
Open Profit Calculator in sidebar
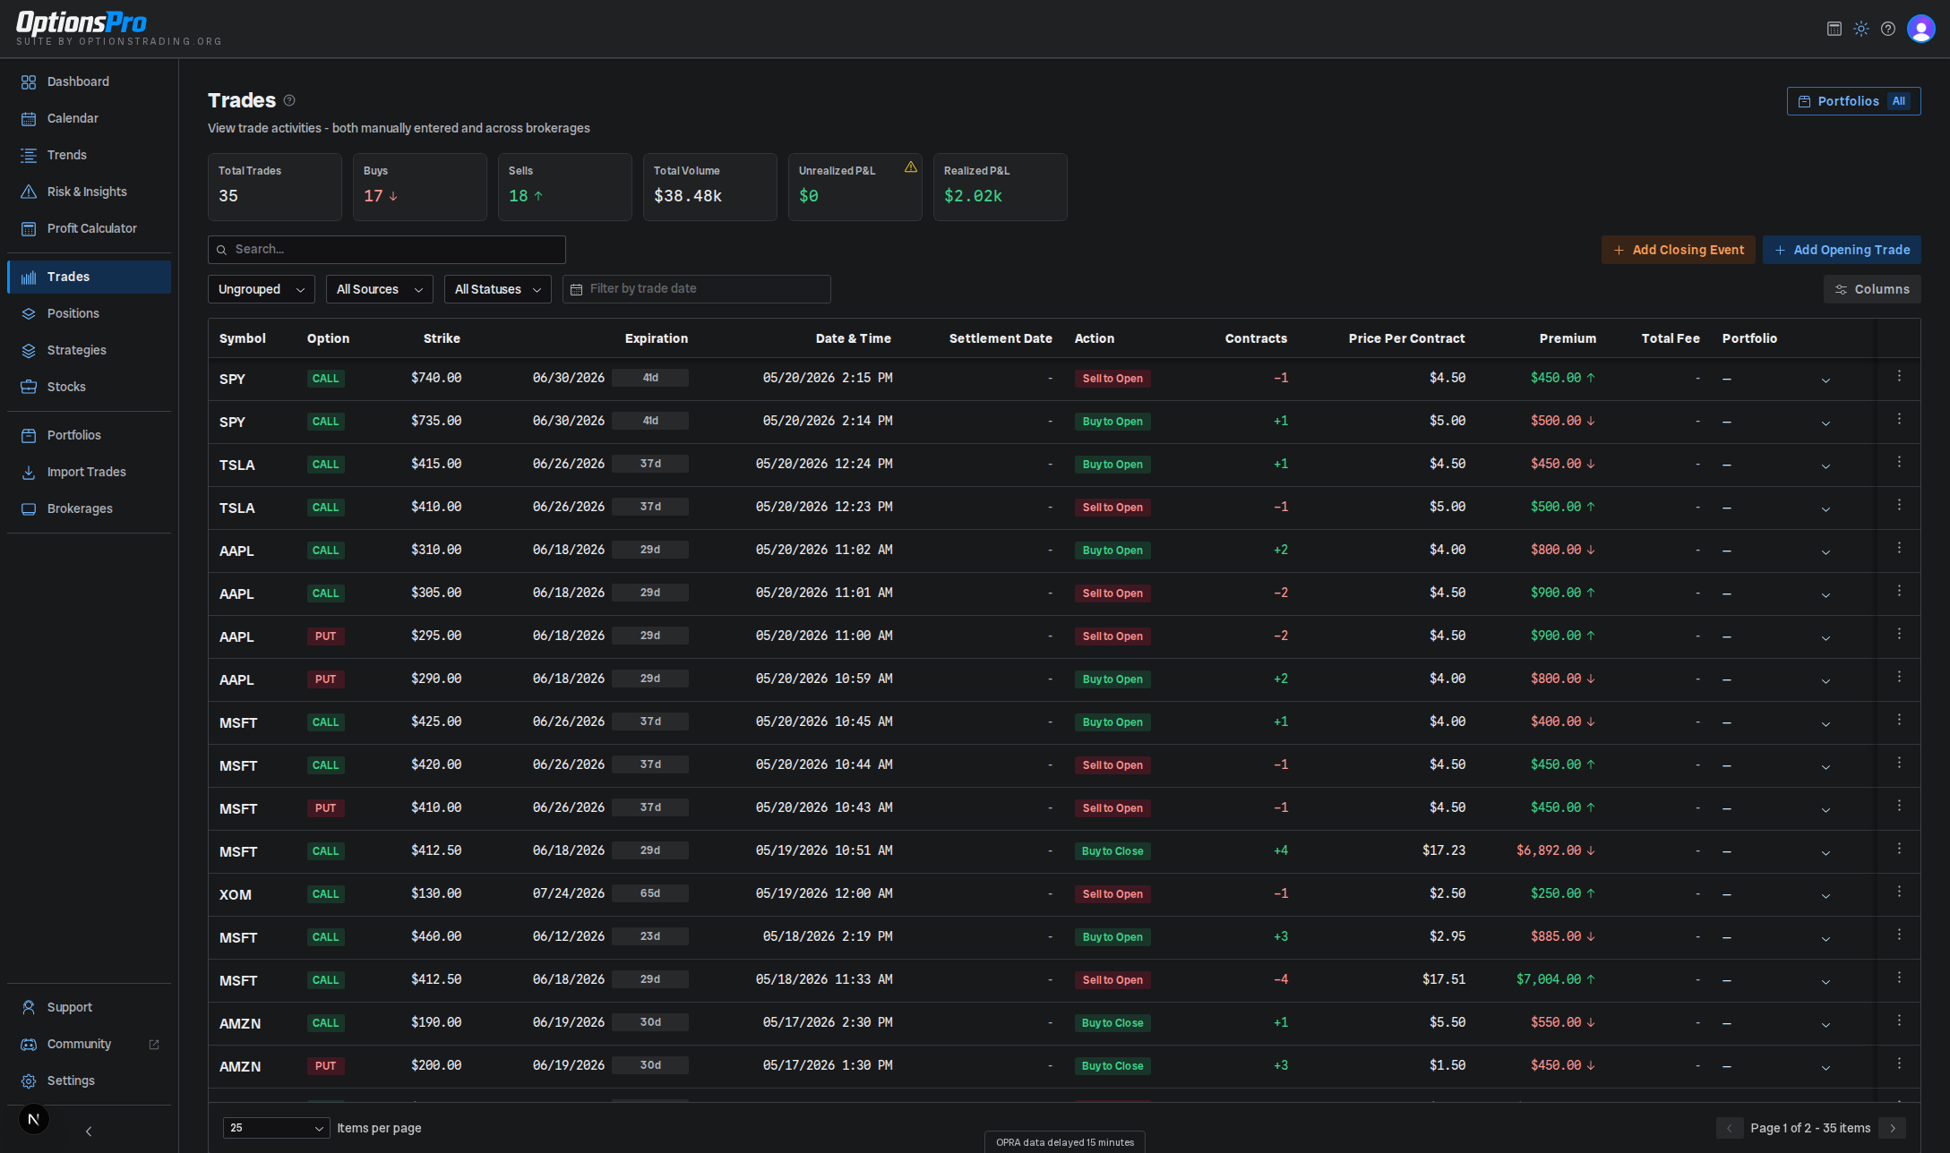pyautogui.click(x=89, y=228)
